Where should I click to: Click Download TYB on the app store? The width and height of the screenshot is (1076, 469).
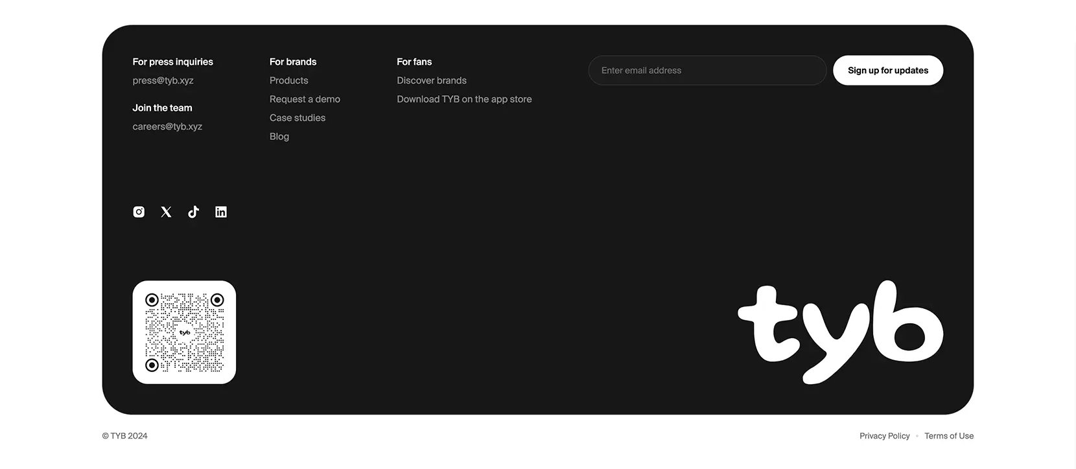[464, 99]
